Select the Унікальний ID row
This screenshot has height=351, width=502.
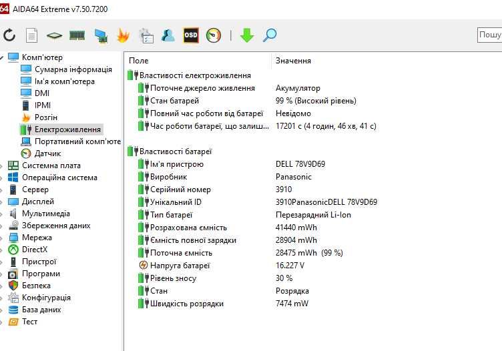[258, 202]
